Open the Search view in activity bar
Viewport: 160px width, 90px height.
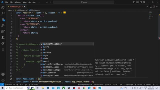coord(3,13)
